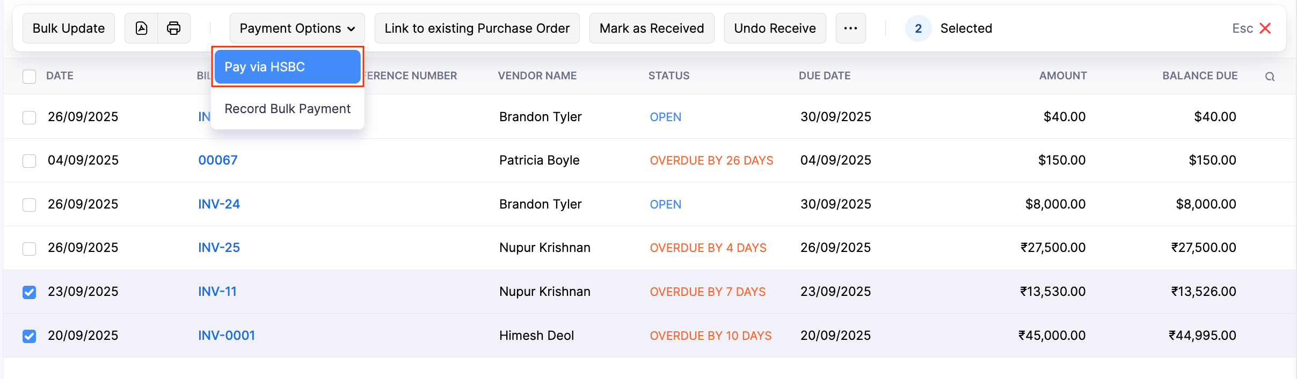Click the selected count badge
1297x379 pixels.
[x=918, y=28]
